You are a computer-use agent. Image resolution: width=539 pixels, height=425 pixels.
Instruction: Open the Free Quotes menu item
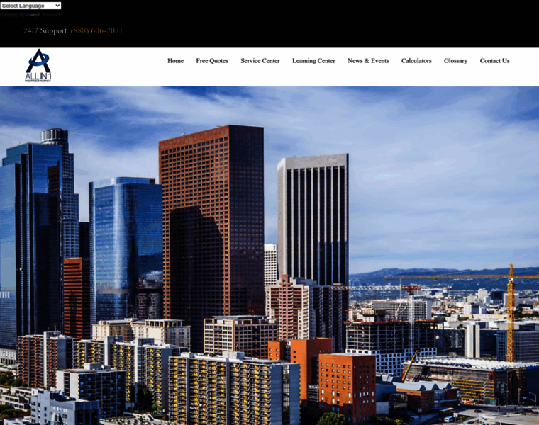[212, 61]
